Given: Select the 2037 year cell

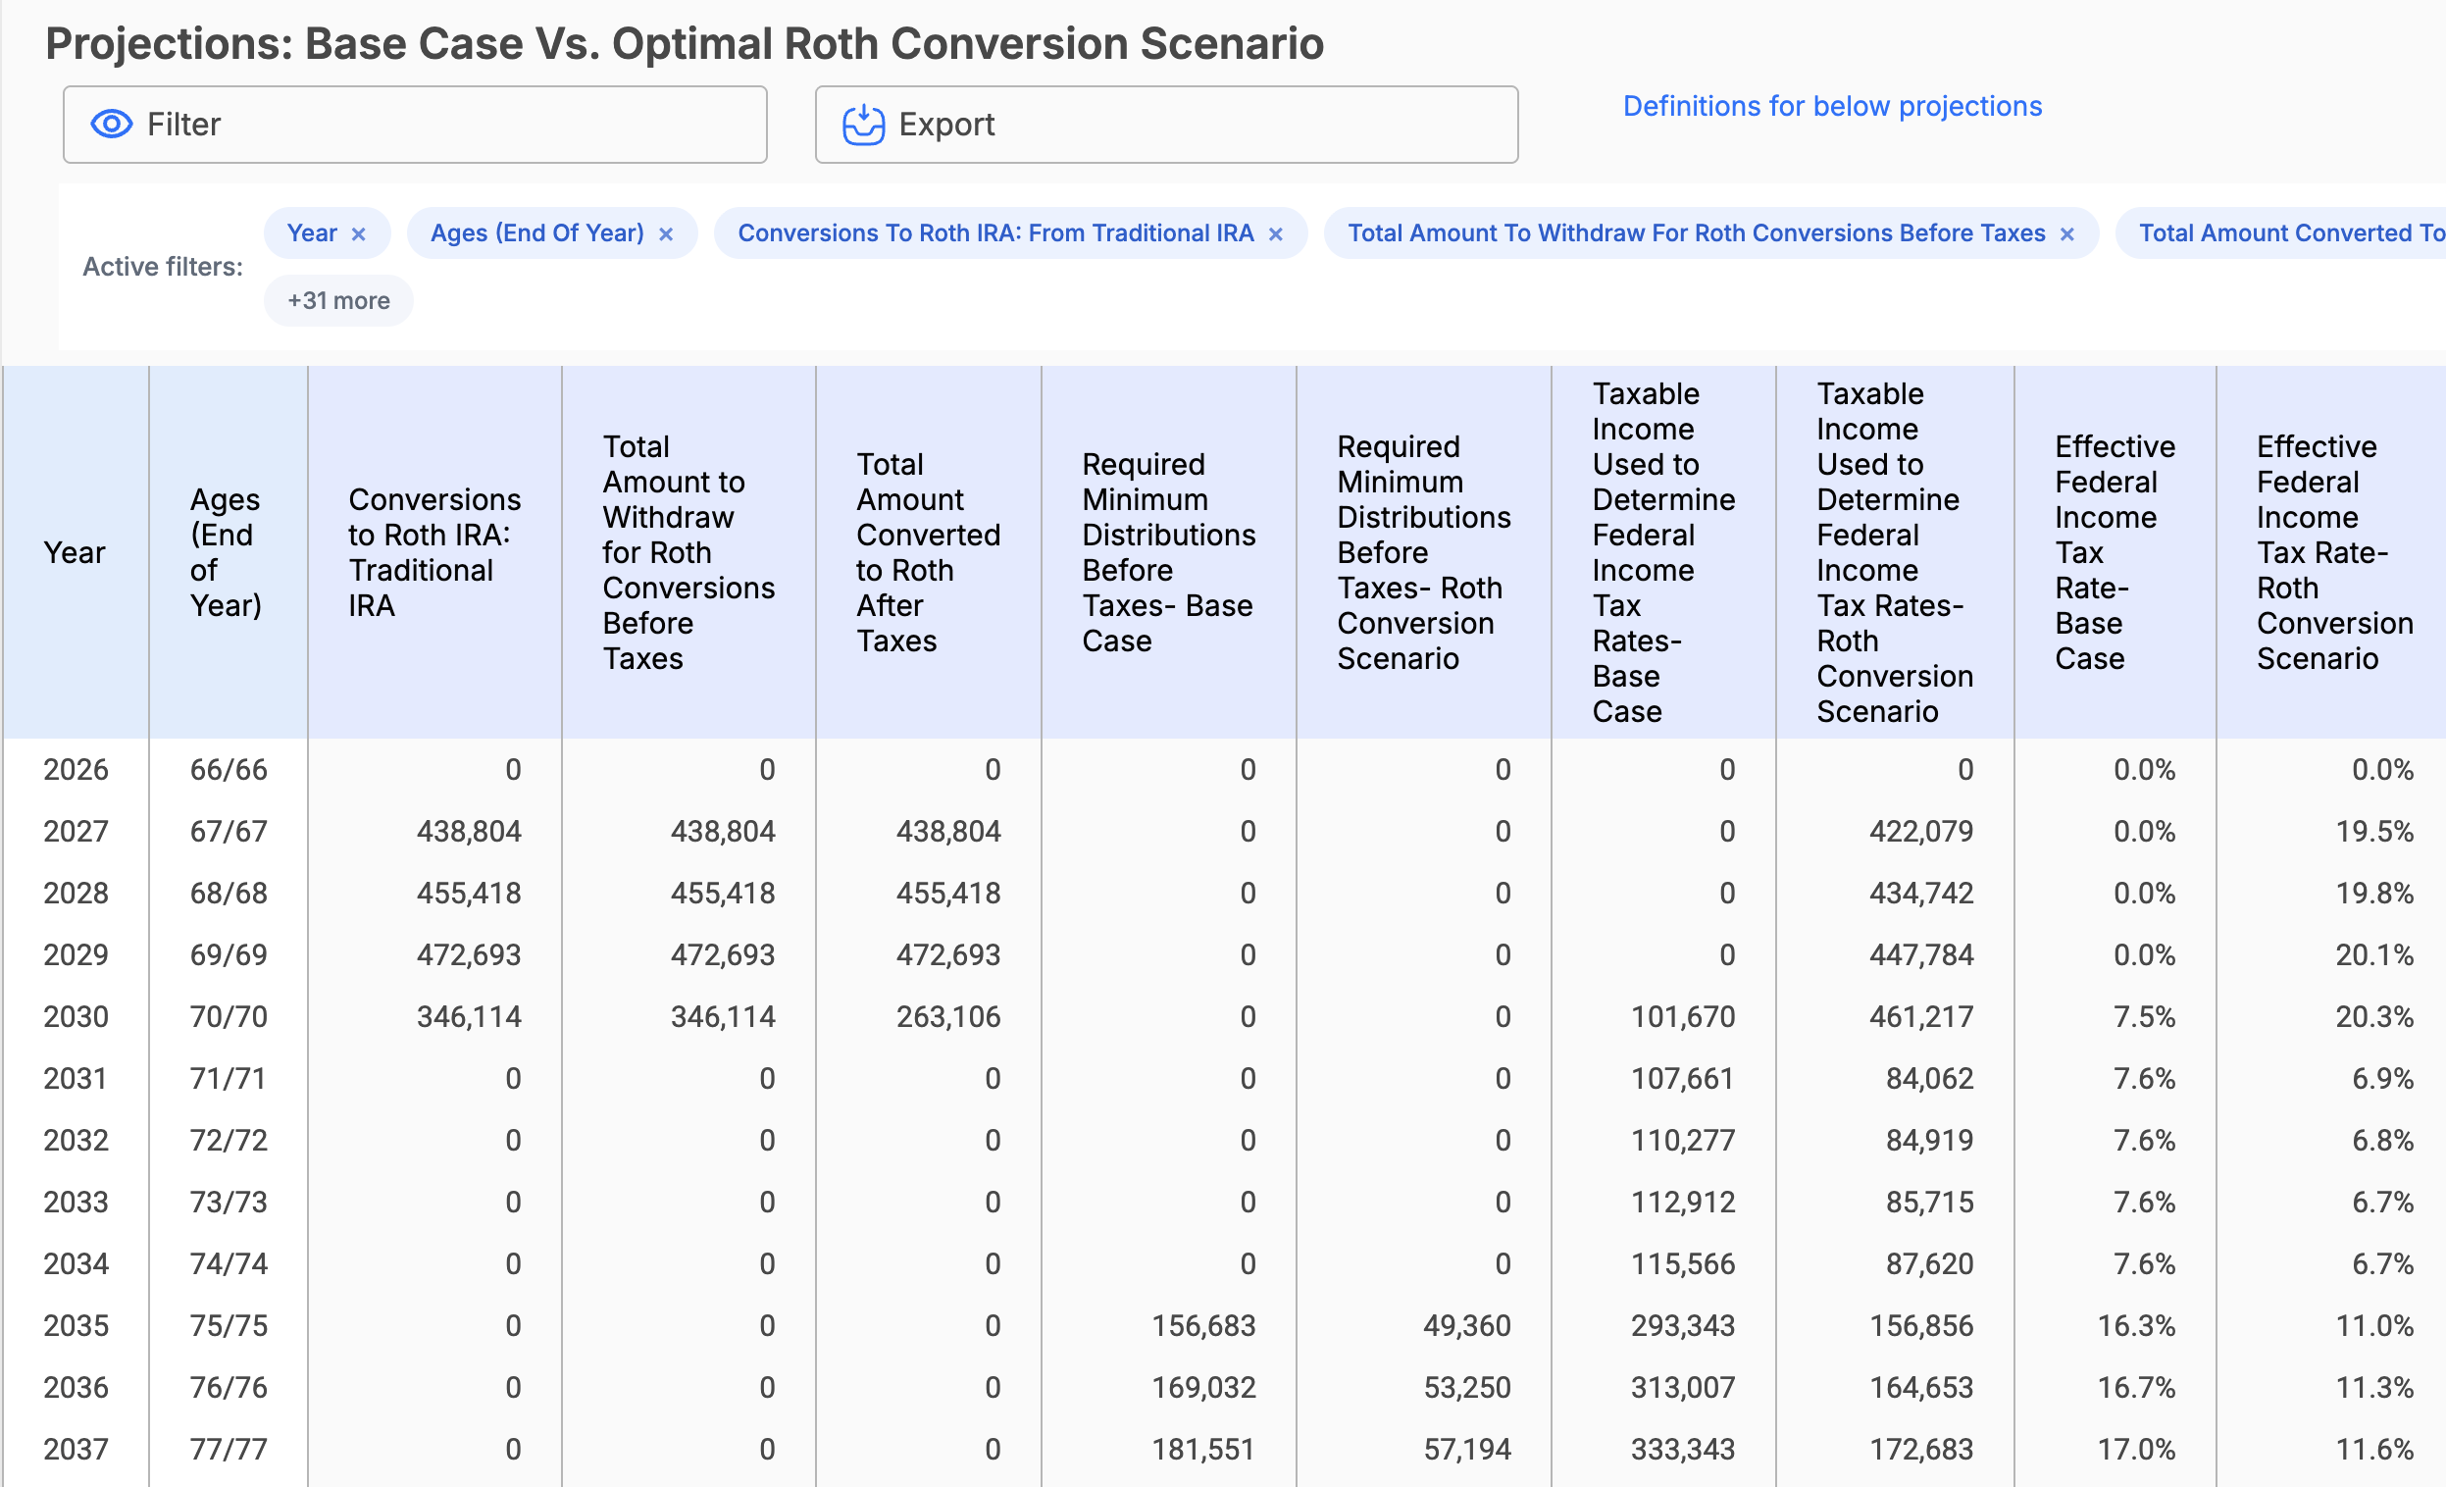Looking at the screenshot, I should click(x=76, y=1451).
